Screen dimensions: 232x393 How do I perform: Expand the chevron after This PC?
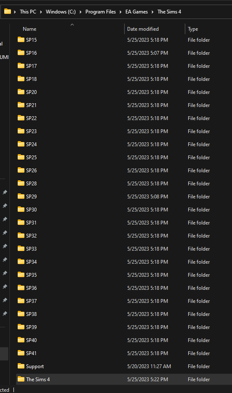point(40,12)
